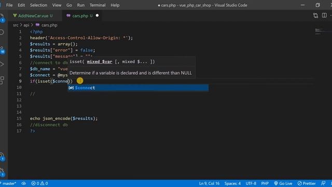Screen dimensions: 332x187
Task: Click the Prettier status bar item
Action: coord(307,183)
